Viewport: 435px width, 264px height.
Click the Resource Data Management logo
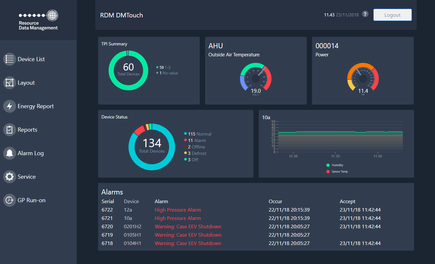38,20
